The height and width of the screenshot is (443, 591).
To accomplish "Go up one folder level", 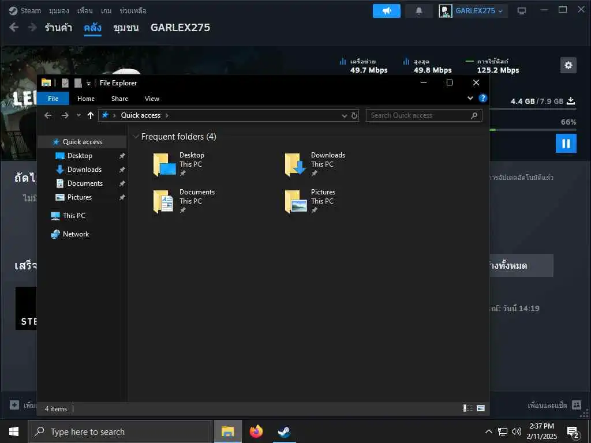I will 91,115.
